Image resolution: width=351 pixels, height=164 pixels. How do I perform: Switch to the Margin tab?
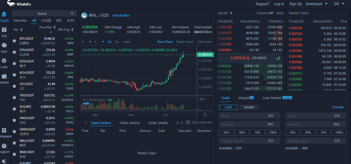coord(246,98)
